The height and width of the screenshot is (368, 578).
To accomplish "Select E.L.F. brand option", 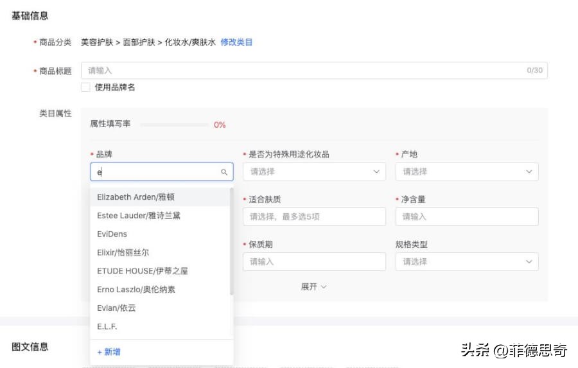I will pyautogui.click(x=160, y=326).
